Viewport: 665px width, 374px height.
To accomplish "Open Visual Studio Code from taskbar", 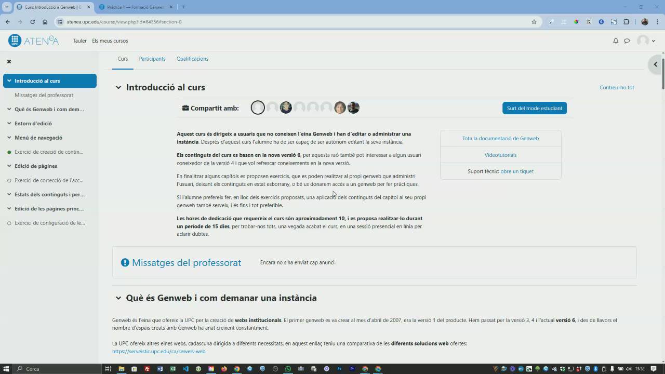I will (185, 369).
